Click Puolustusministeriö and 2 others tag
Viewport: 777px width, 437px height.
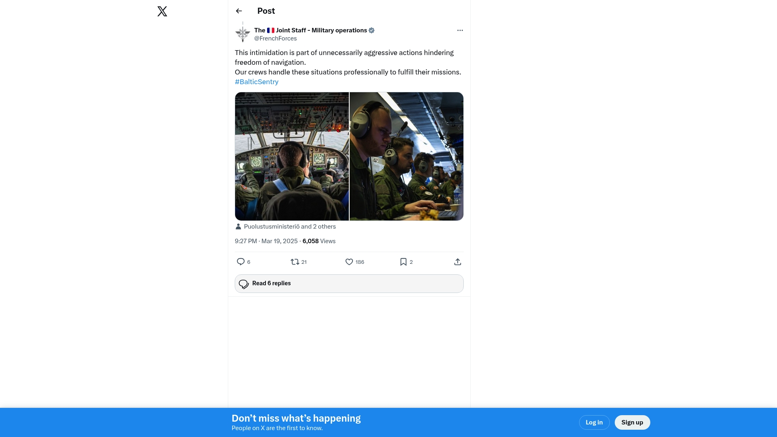(289, 227)
